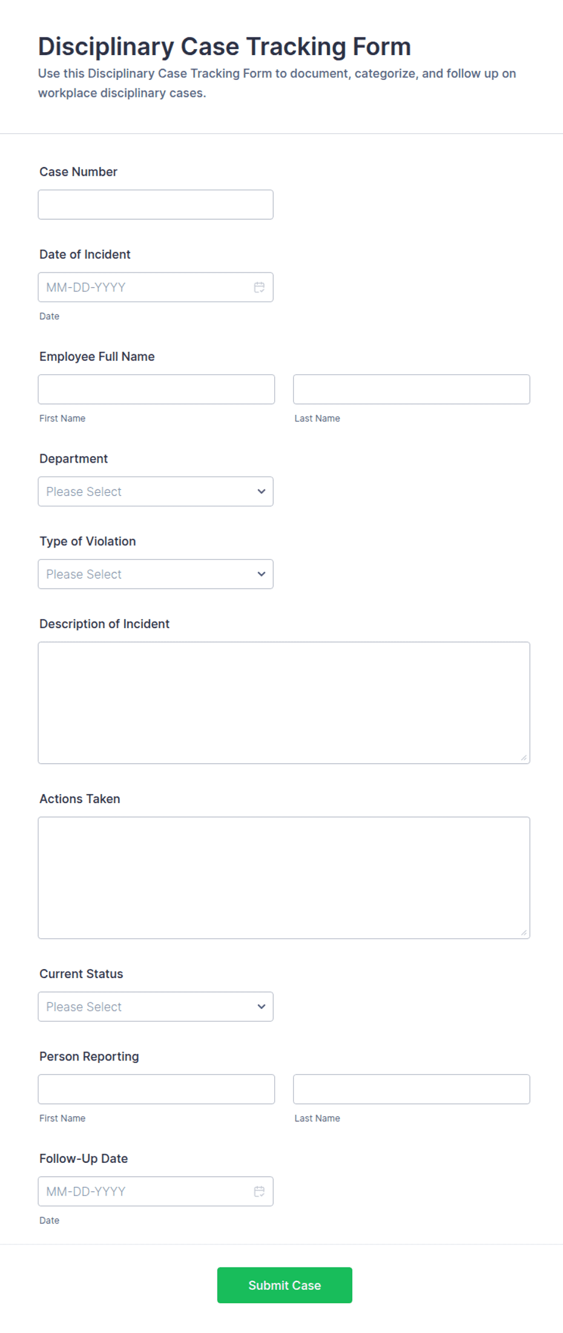Grab the Actions Taken resize handle

524,932
